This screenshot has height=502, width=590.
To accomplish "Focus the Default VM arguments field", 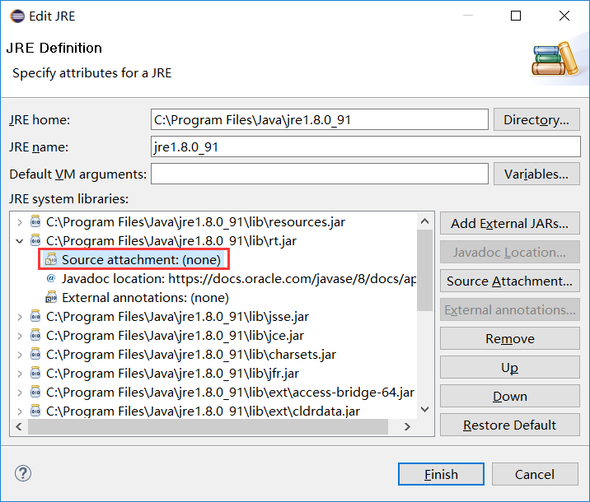I will [319, 174].
